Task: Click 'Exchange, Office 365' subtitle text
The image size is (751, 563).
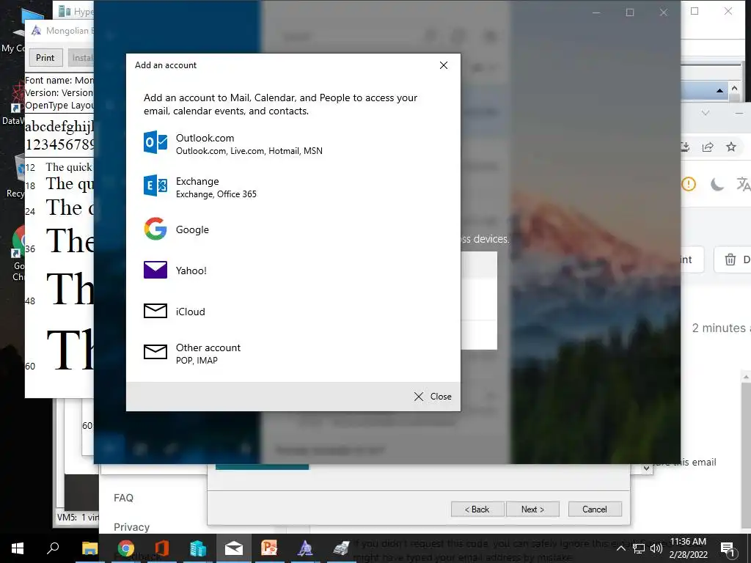Action: (216, 194)
